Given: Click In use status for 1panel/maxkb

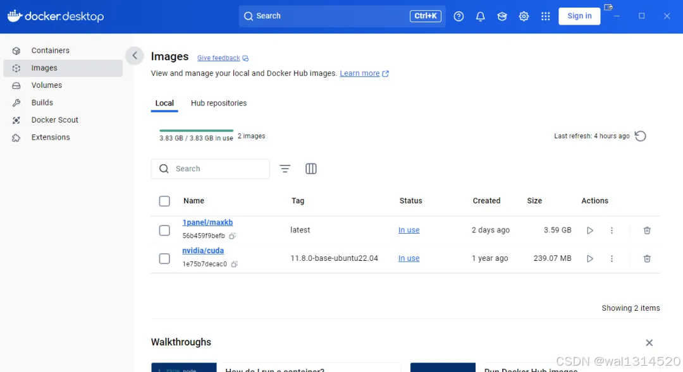Looking at the screenshot, I should [x=409, y=230].
